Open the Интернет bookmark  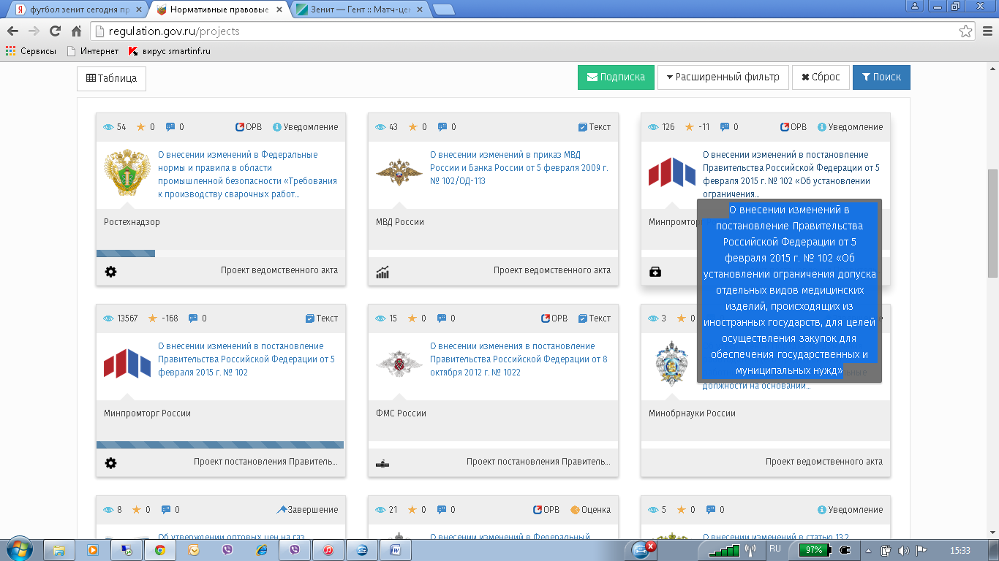click(x=92, y=51)
